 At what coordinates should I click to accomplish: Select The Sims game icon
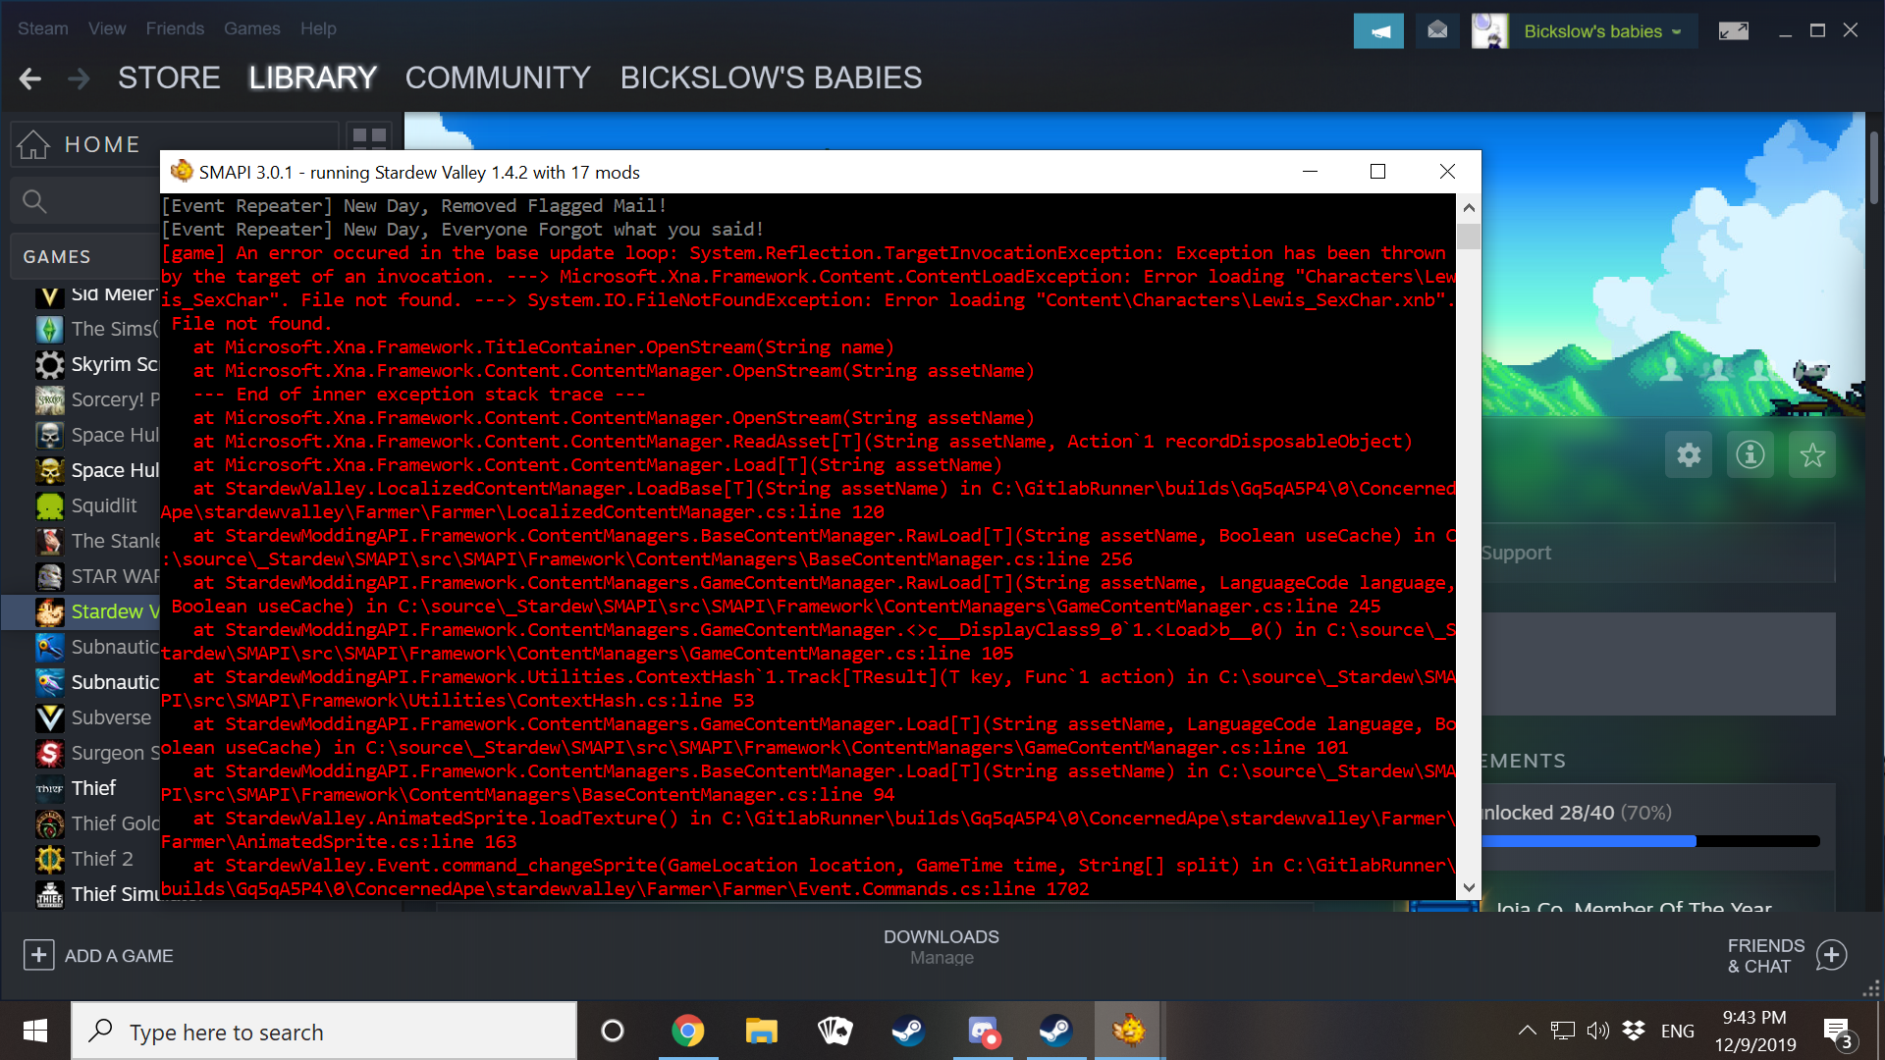pos(50,330)
